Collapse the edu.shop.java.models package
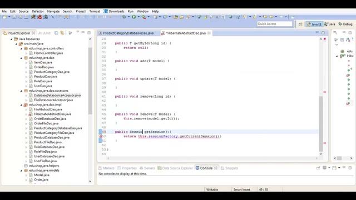This screenshot has height=200, width=356. tap(21, 171)
